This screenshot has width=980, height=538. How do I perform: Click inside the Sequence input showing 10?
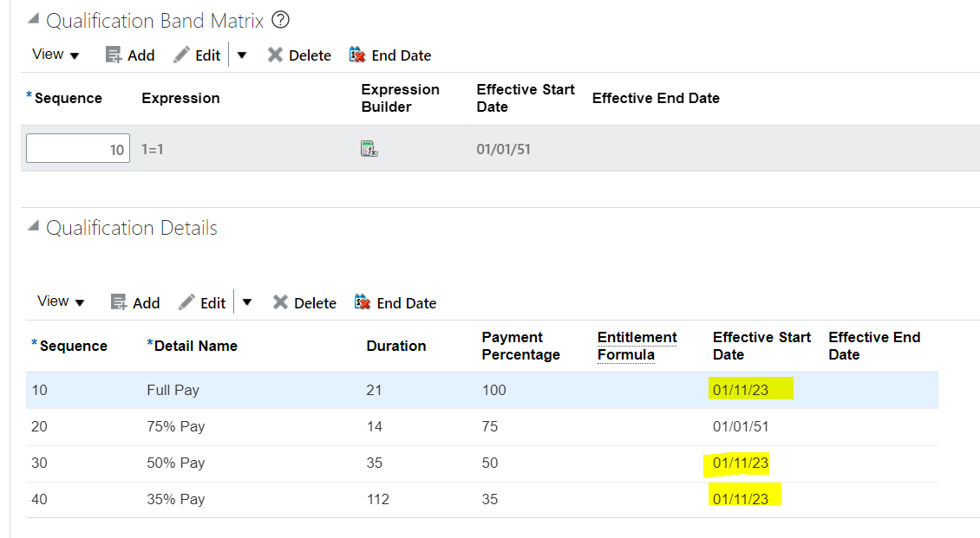[x=78, y=148]
